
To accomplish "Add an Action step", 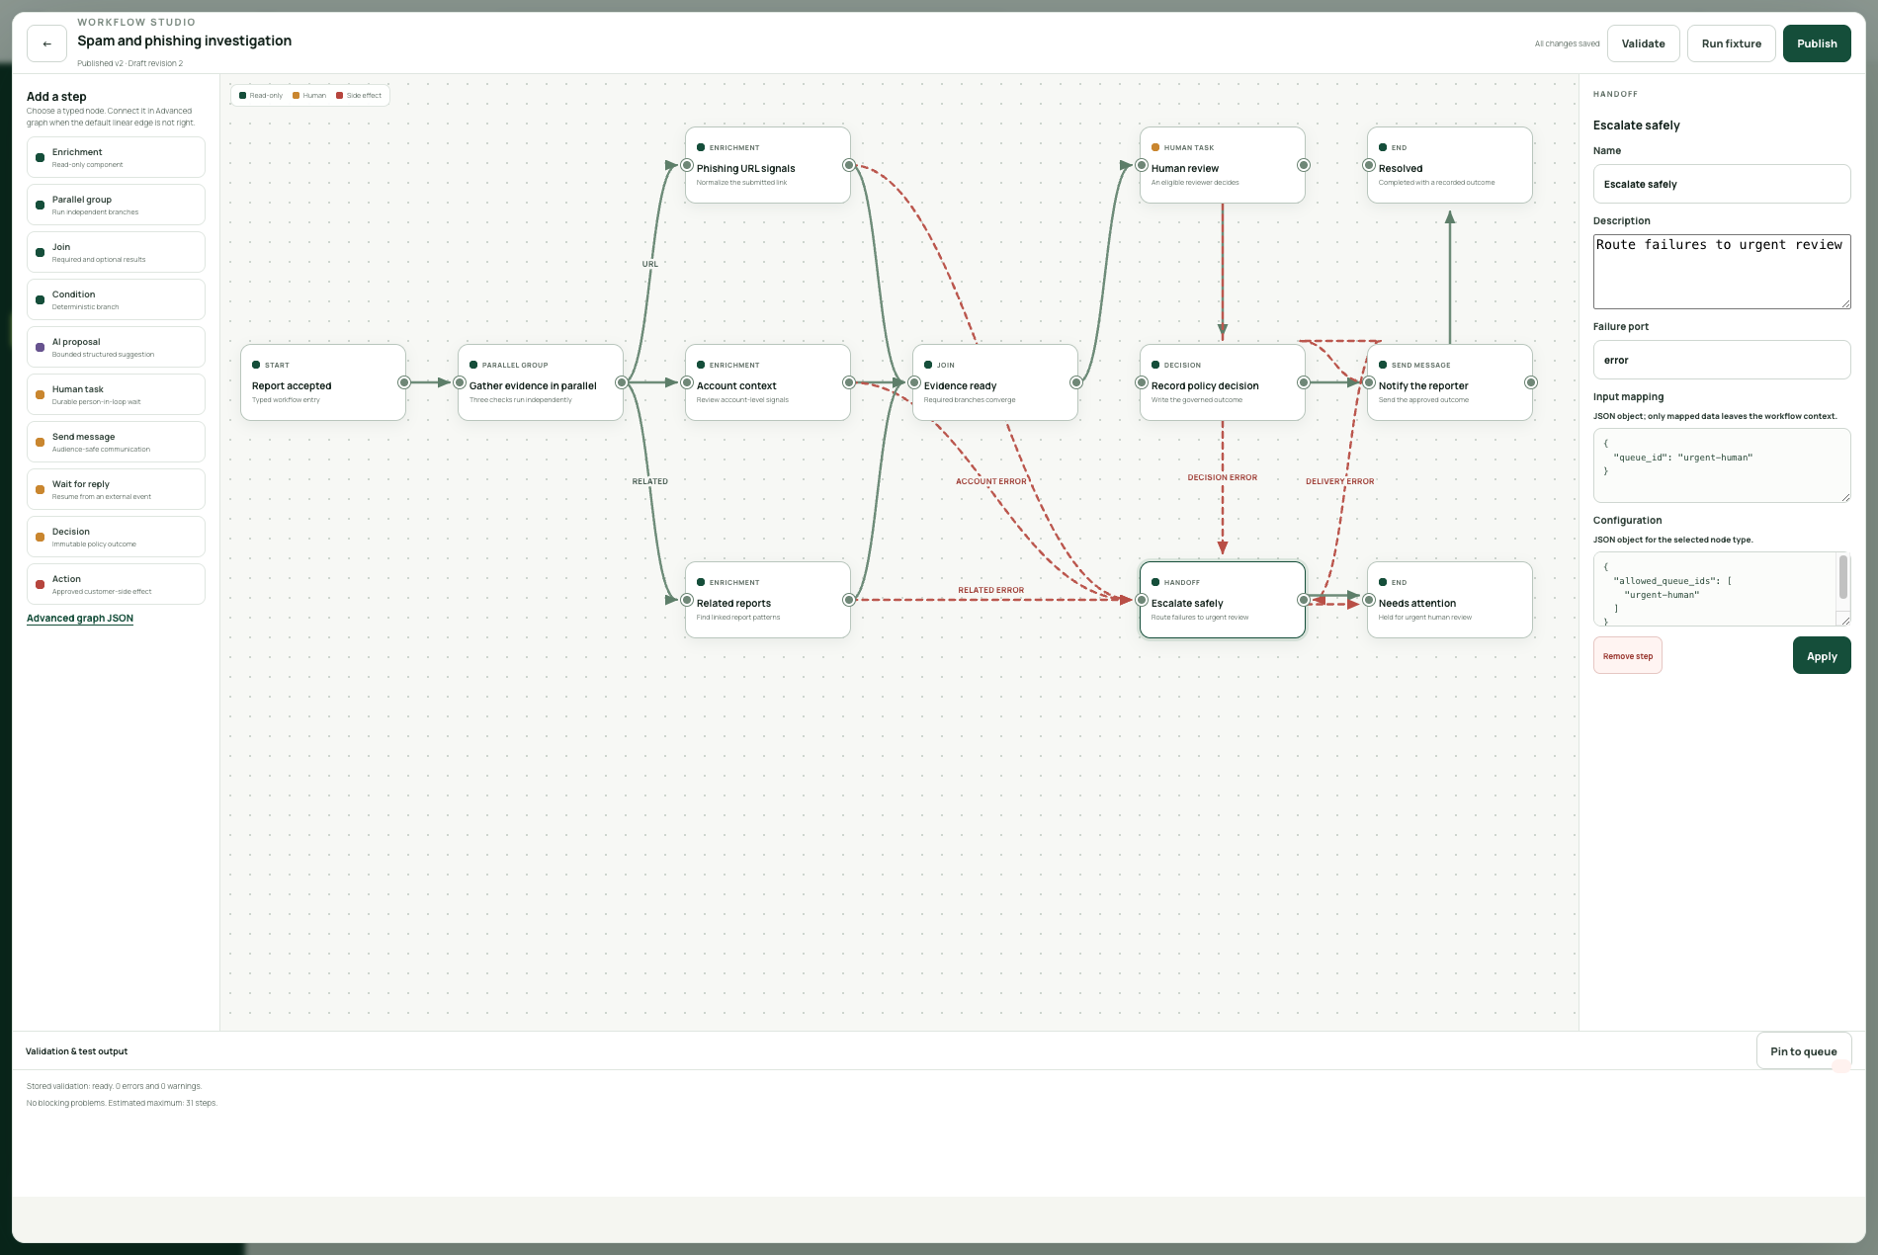I will [116, 584].
